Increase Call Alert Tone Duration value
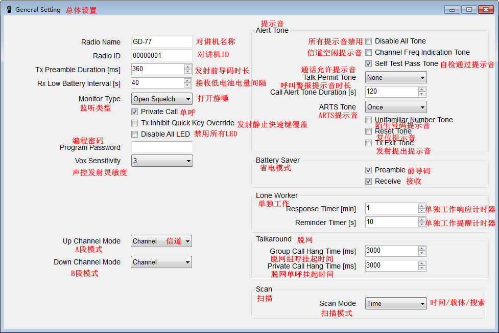The height and width of the screenshot is (333, 499). [421, 89]
